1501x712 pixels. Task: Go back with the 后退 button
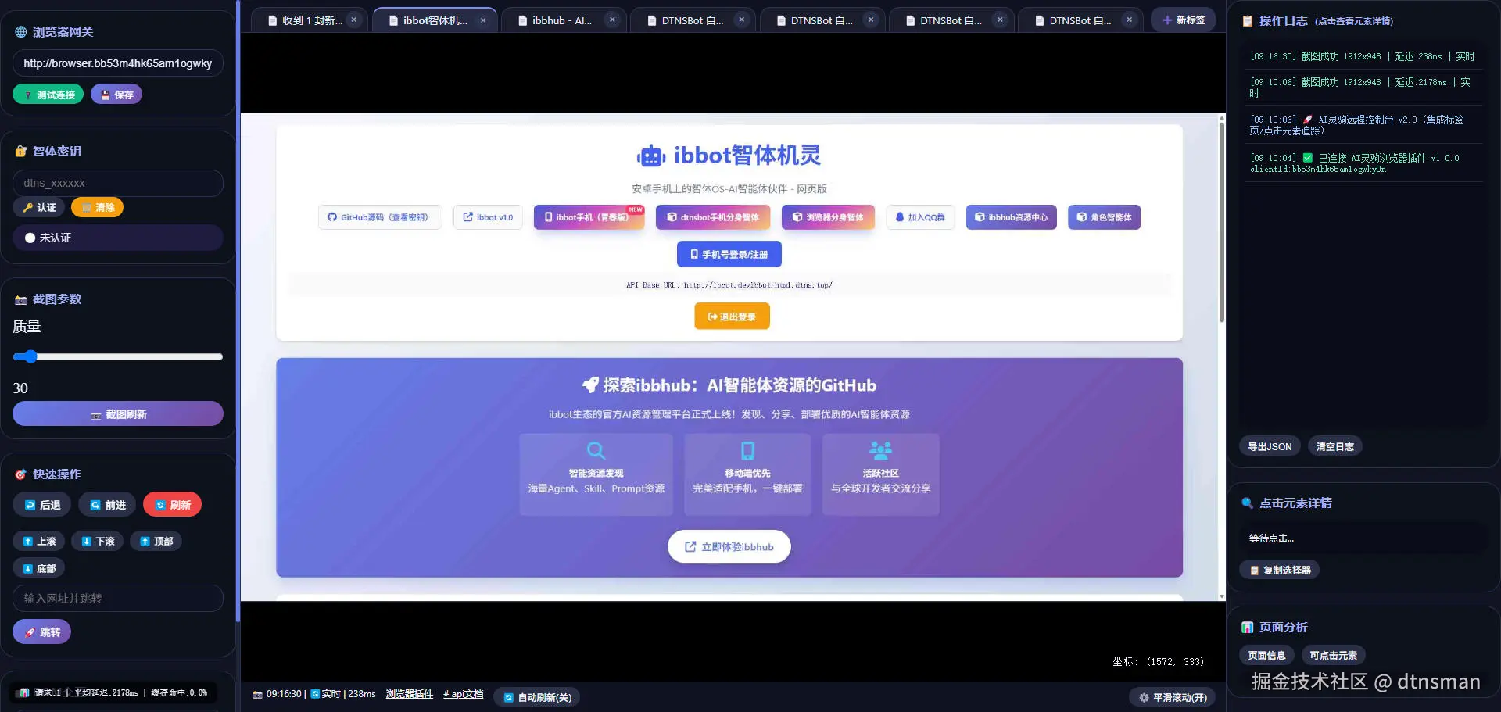point(41,505)
